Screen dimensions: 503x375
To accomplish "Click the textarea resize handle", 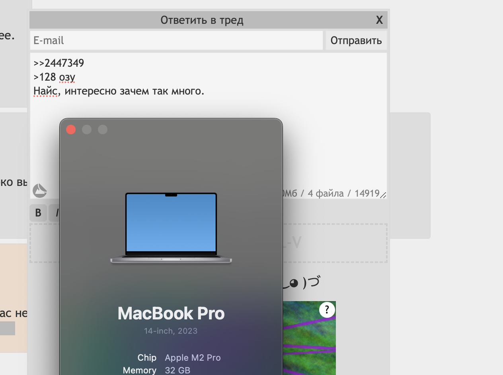I will point(383,195).
